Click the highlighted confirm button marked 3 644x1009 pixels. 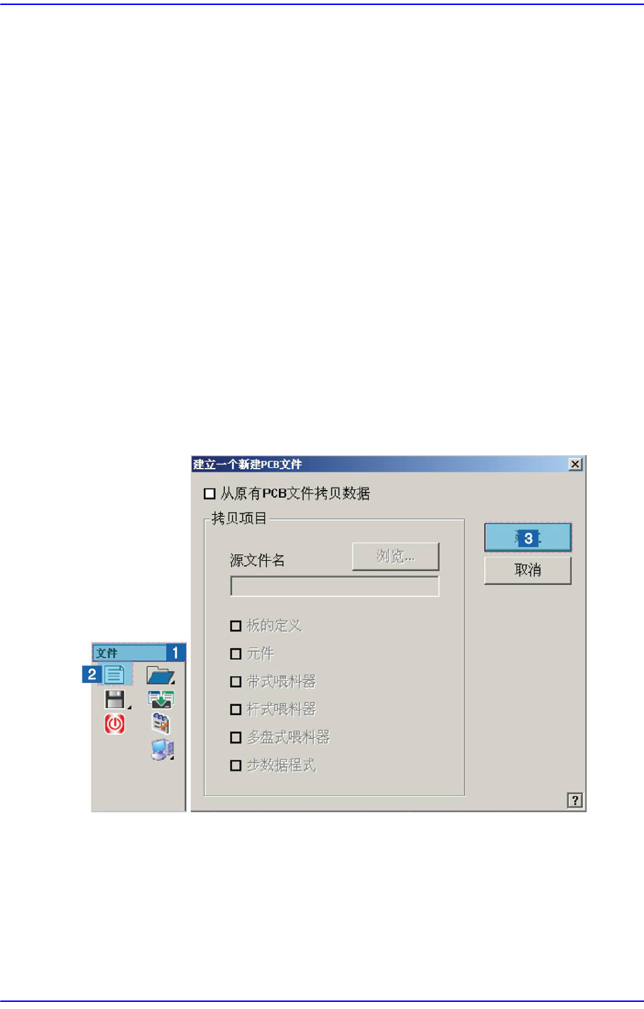click(528, 538)
